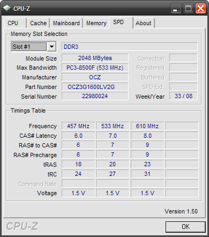The width and height of the screenshot is (209, 237).
Task: Open the memory slot dropdown arrow
Action: 51,47
